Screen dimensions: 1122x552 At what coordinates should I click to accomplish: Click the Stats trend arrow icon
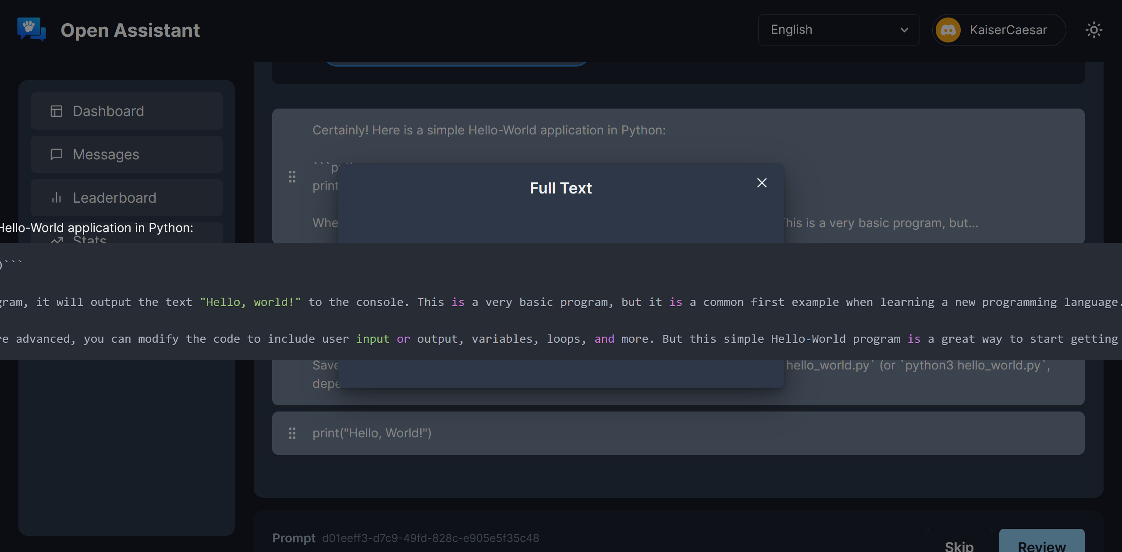(56, 241)
